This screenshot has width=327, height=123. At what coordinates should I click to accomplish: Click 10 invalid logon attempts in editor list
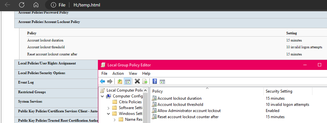coord(287,105)
